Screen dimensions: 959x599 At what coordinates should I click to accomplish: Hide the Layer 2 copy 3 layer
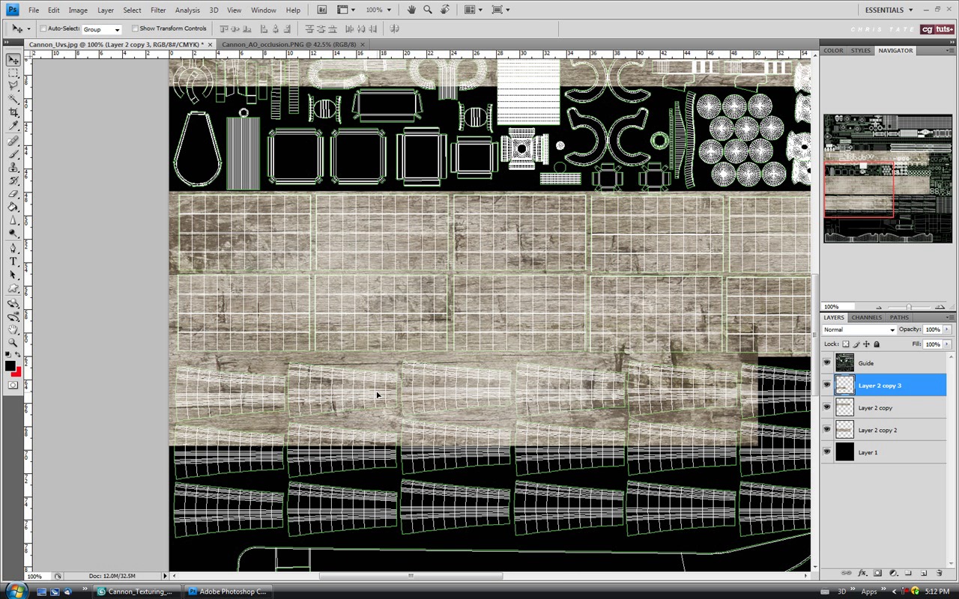(x=827, y=385)
